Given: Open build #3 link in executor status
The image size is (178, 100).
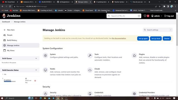Looking at the screenshot, I should click(x=26, y=78).
